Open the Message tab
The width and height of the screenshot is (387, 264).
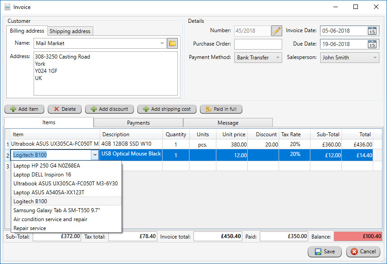tap(228, 123)
